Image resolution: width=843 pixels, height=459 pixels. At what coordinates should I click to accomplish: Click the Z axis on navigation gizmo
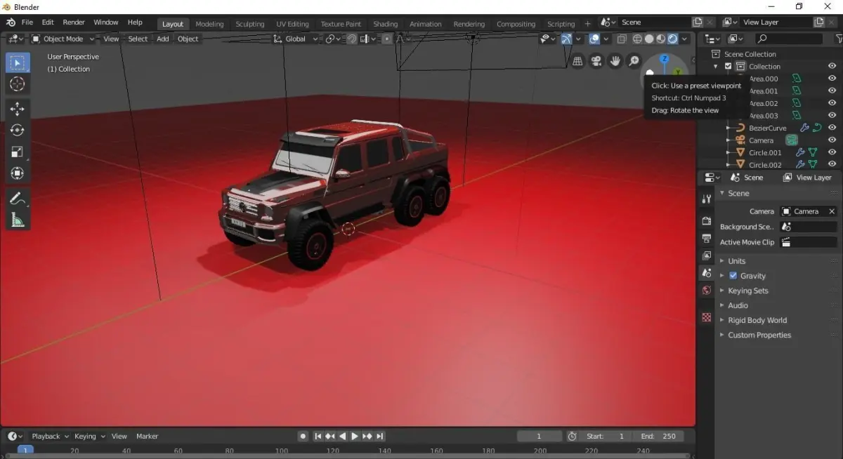665,59
